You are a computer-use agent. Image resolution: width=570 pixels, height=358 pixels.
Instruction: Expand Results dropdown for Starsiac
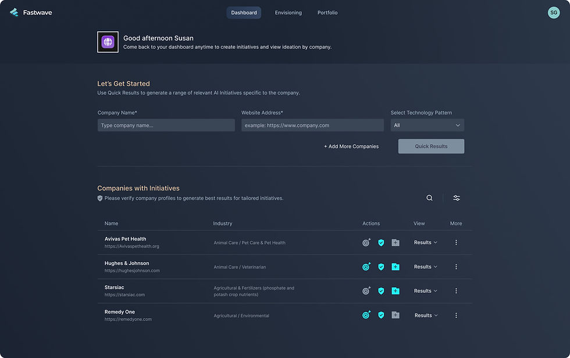click(x=426, y=291)
